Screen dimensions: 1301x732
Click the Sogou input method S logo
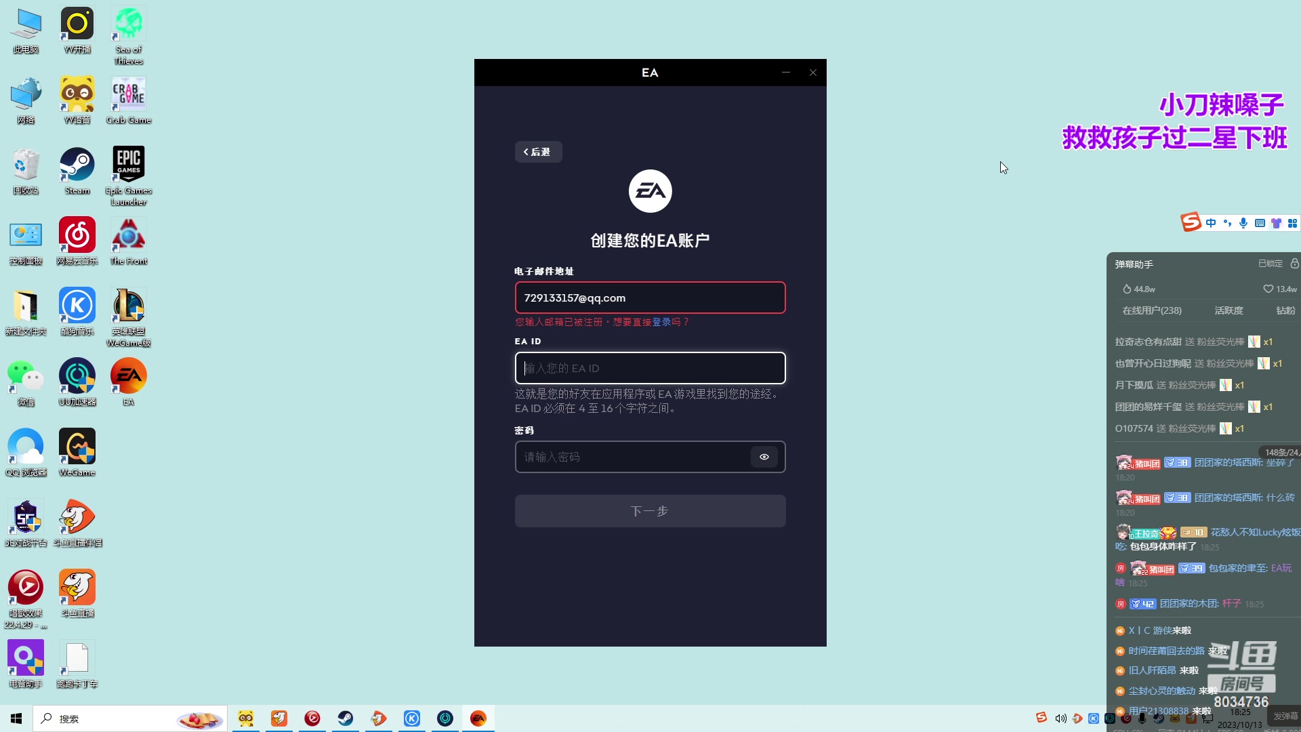click(1191, 222)
